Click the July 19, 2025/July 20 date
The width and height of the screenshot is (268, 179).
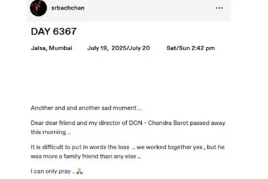click(x=119, y=48)
